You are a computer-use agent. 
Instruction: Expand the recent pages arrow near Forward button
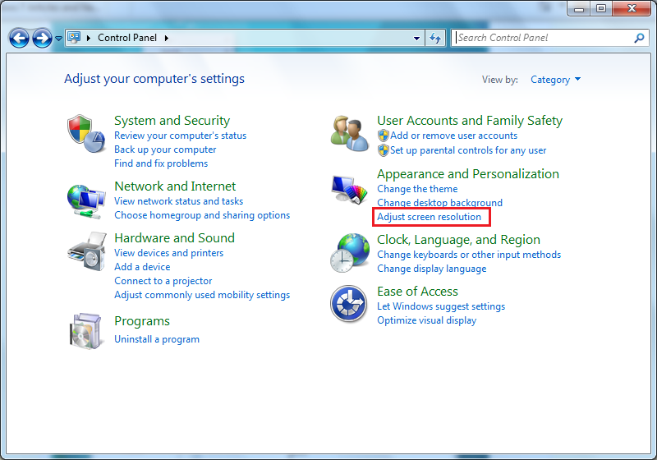(x=58, y=39)
